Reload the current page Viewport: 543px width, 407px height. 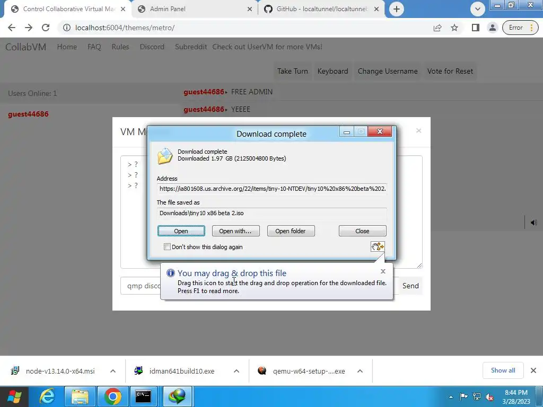(46, 28)
